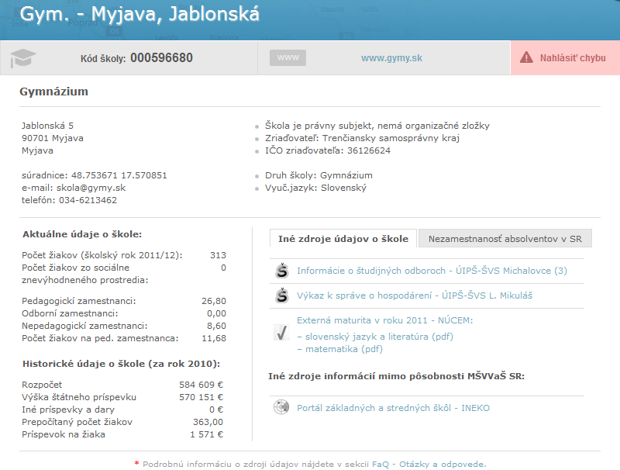The width and height of the screenshot is (620, 470).
Task: Click the postal line 90701 Myjava
Action: 52,138
